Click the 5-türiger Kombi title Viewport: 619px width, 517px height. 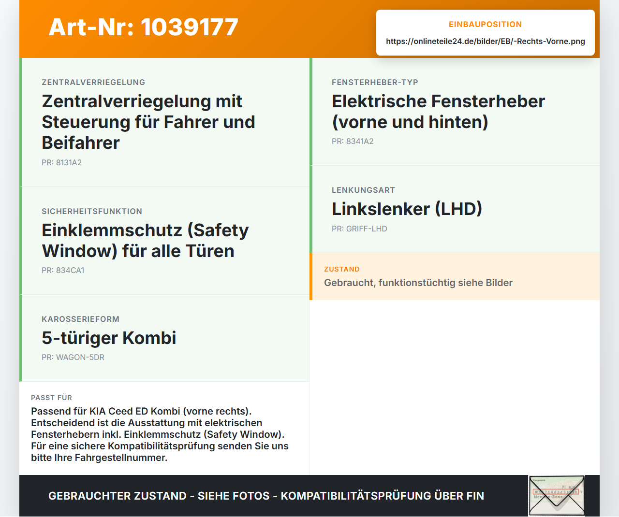(109, 338)
